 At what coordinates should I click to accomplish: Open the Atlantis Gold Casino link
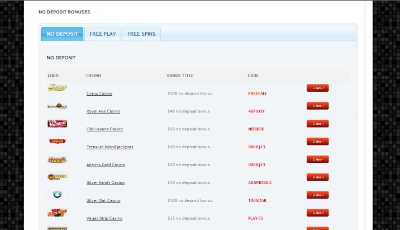tap(106, 165)
